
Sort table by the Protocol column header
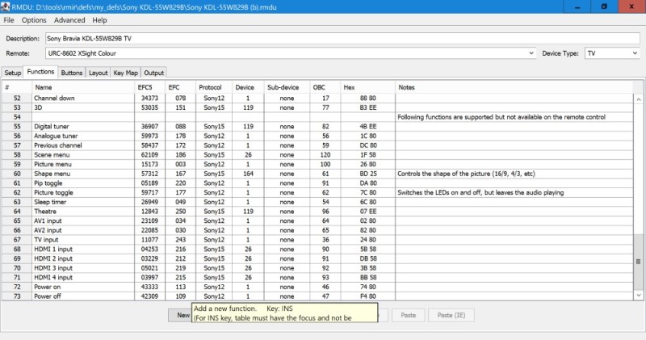click(x=213, y=87)
